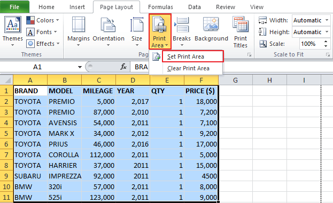
Task: Click the MILEAGE header cell
Action: point(99,91)
